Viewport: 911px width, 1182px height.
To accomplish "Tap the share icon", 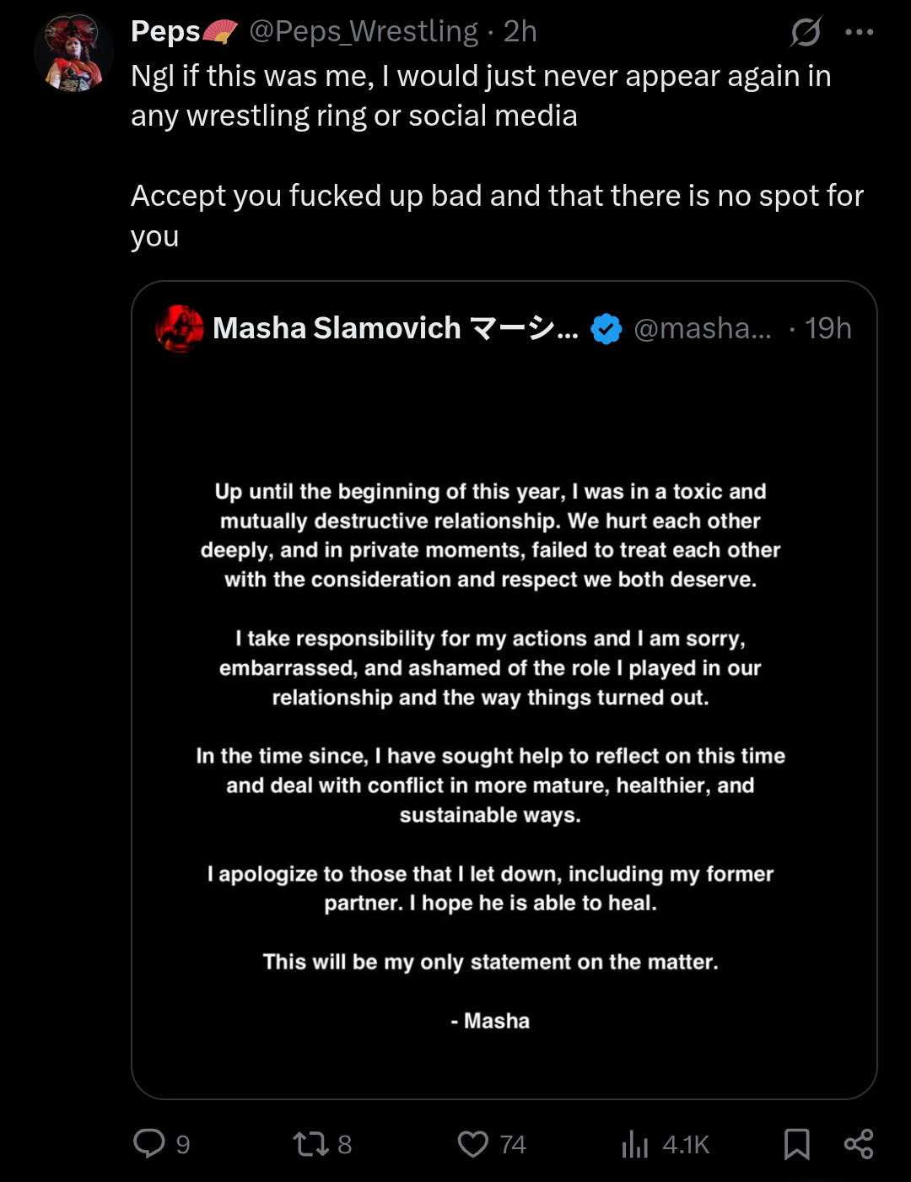I will point(859,1144).
